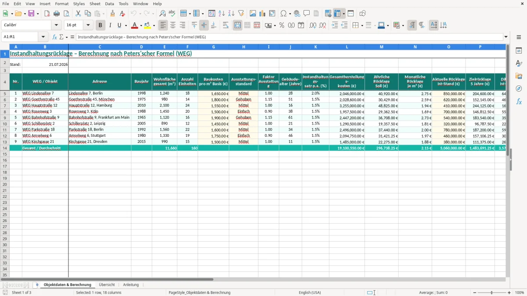Click the font color red swatch
This screenshot has height=296, width=527.
[134, 25]
